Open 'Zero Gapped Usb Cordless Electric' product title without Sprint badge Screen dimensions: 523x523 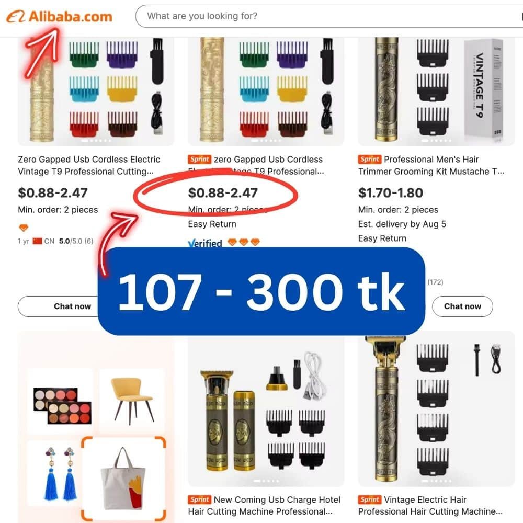click(x=89, y=165)
